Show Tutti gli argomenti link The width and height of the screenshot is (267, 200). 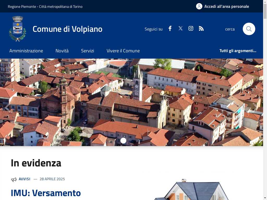tap(238, 51)
